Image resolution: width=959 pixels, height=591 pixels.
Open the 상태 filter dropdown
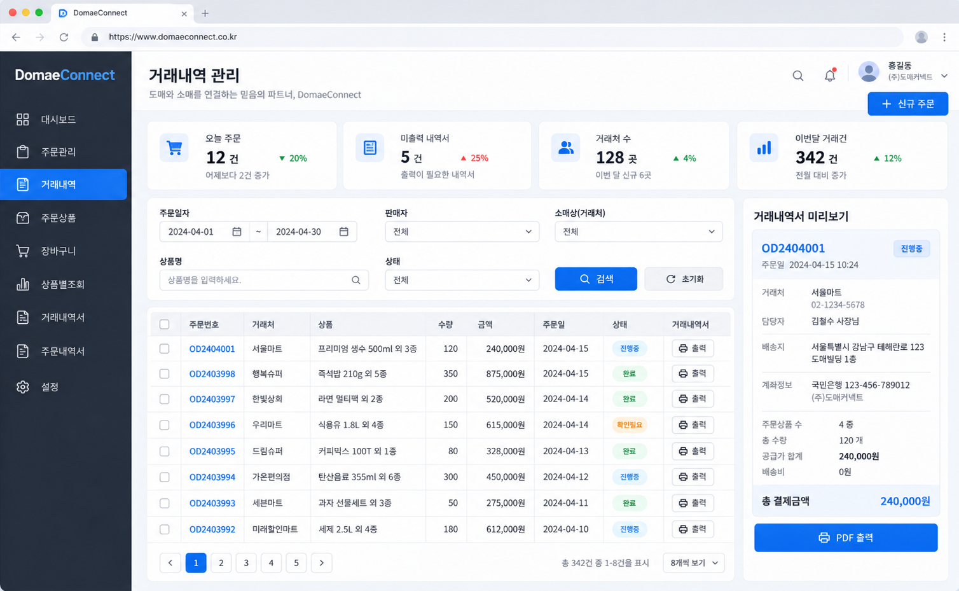click(462, 280)
